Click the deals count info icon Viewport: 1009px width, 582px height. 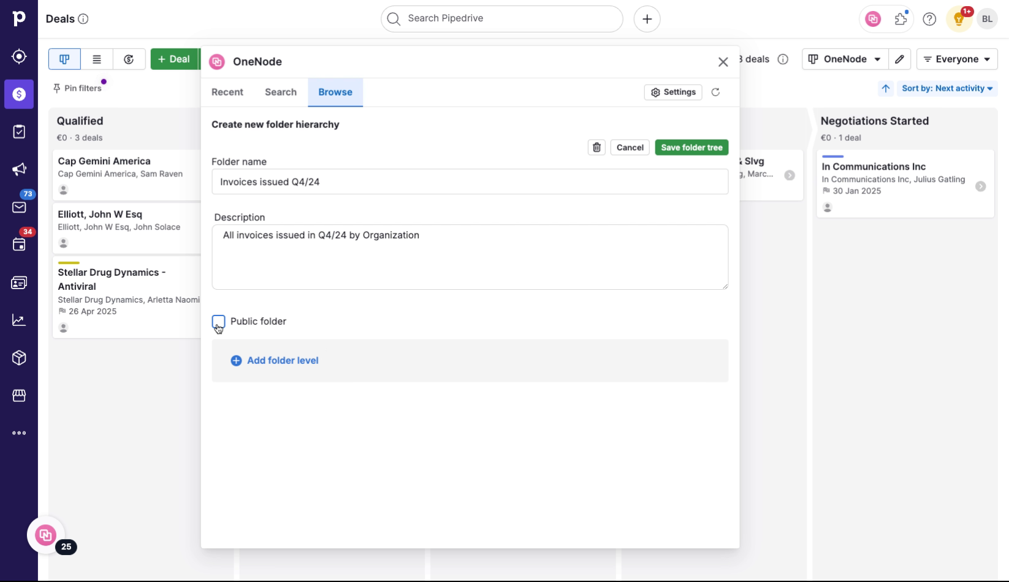[783, 59]
